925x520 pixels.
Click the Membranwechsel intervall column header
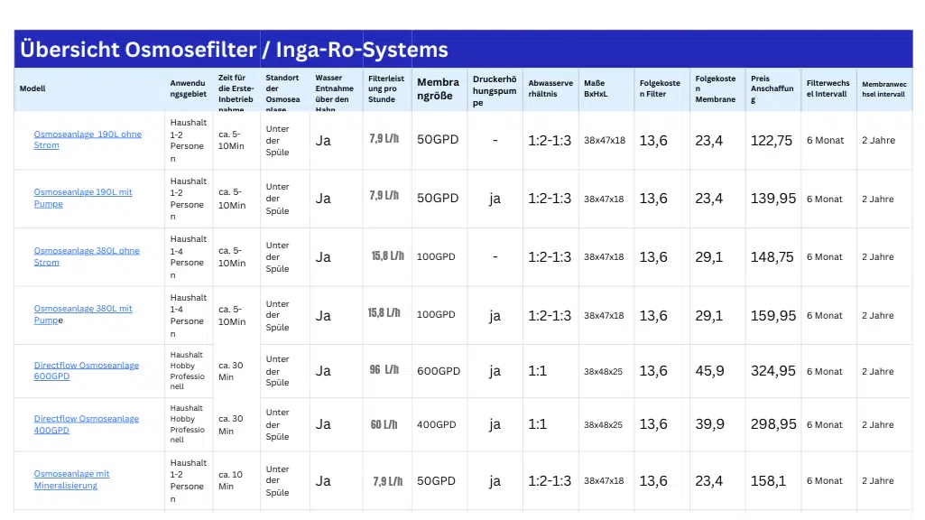pyautogui.click(x=883, y=89)
